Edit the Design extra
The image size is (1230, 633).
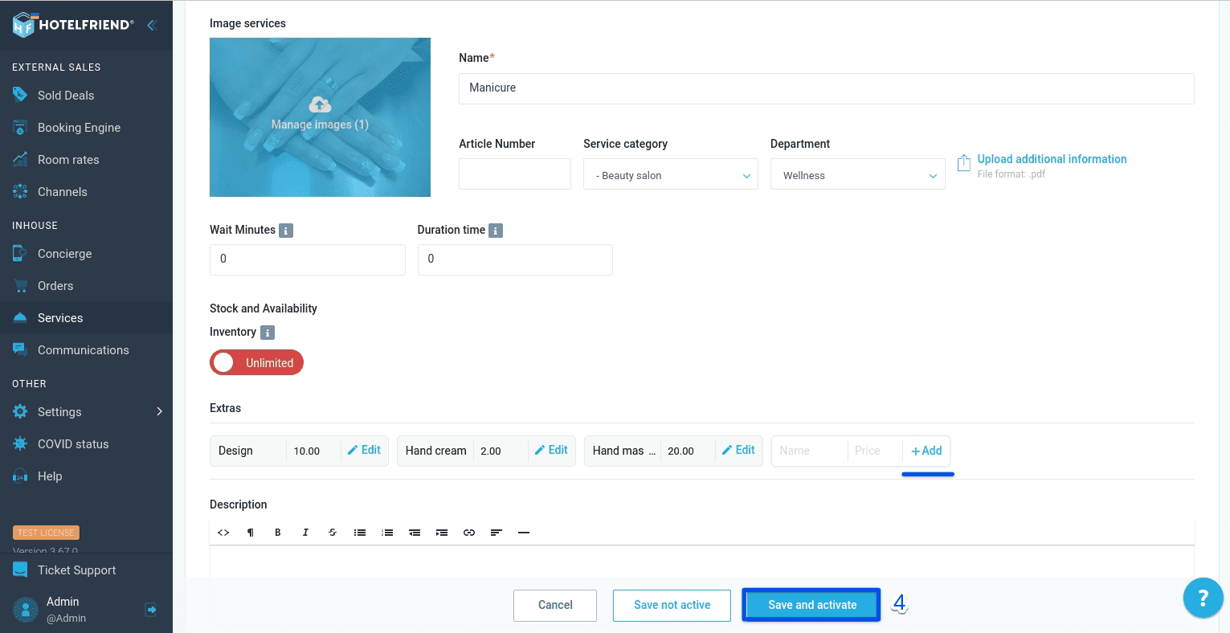pos(364,451)
